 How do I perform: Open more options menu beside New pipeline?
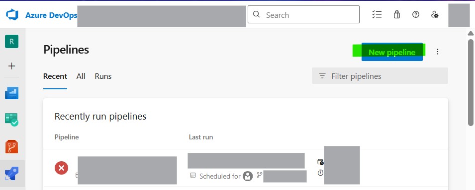point(437,52)
